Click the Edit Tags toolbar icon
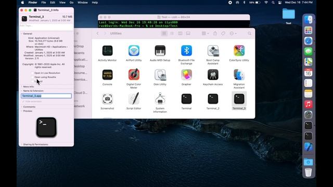 (223, 33)
